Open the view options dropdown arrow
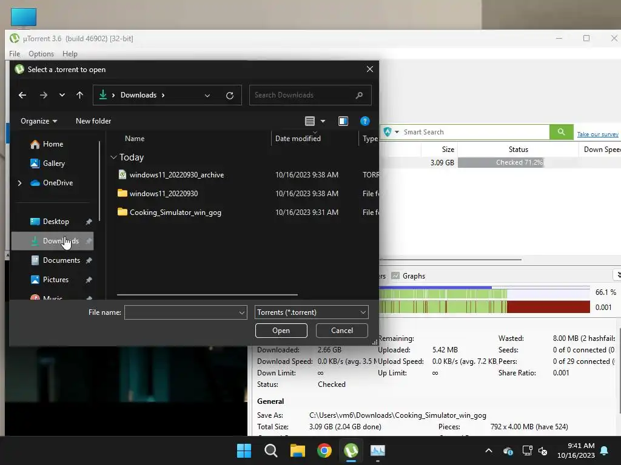Image resolution: width=621 pixels, height=465 pixels. (x=323, y=121)
